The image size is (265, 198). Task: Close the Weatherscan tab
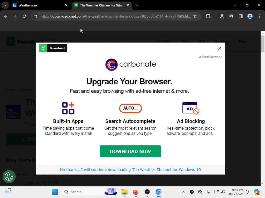click(x=66, y=5)
